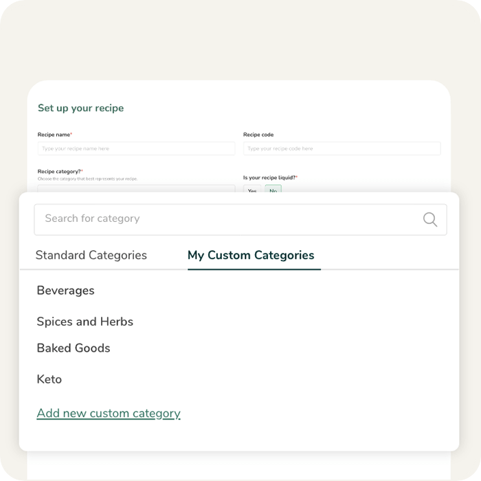Click into the Recipe name input
Viewport: 481px width, 481px height.
point(136,148)
